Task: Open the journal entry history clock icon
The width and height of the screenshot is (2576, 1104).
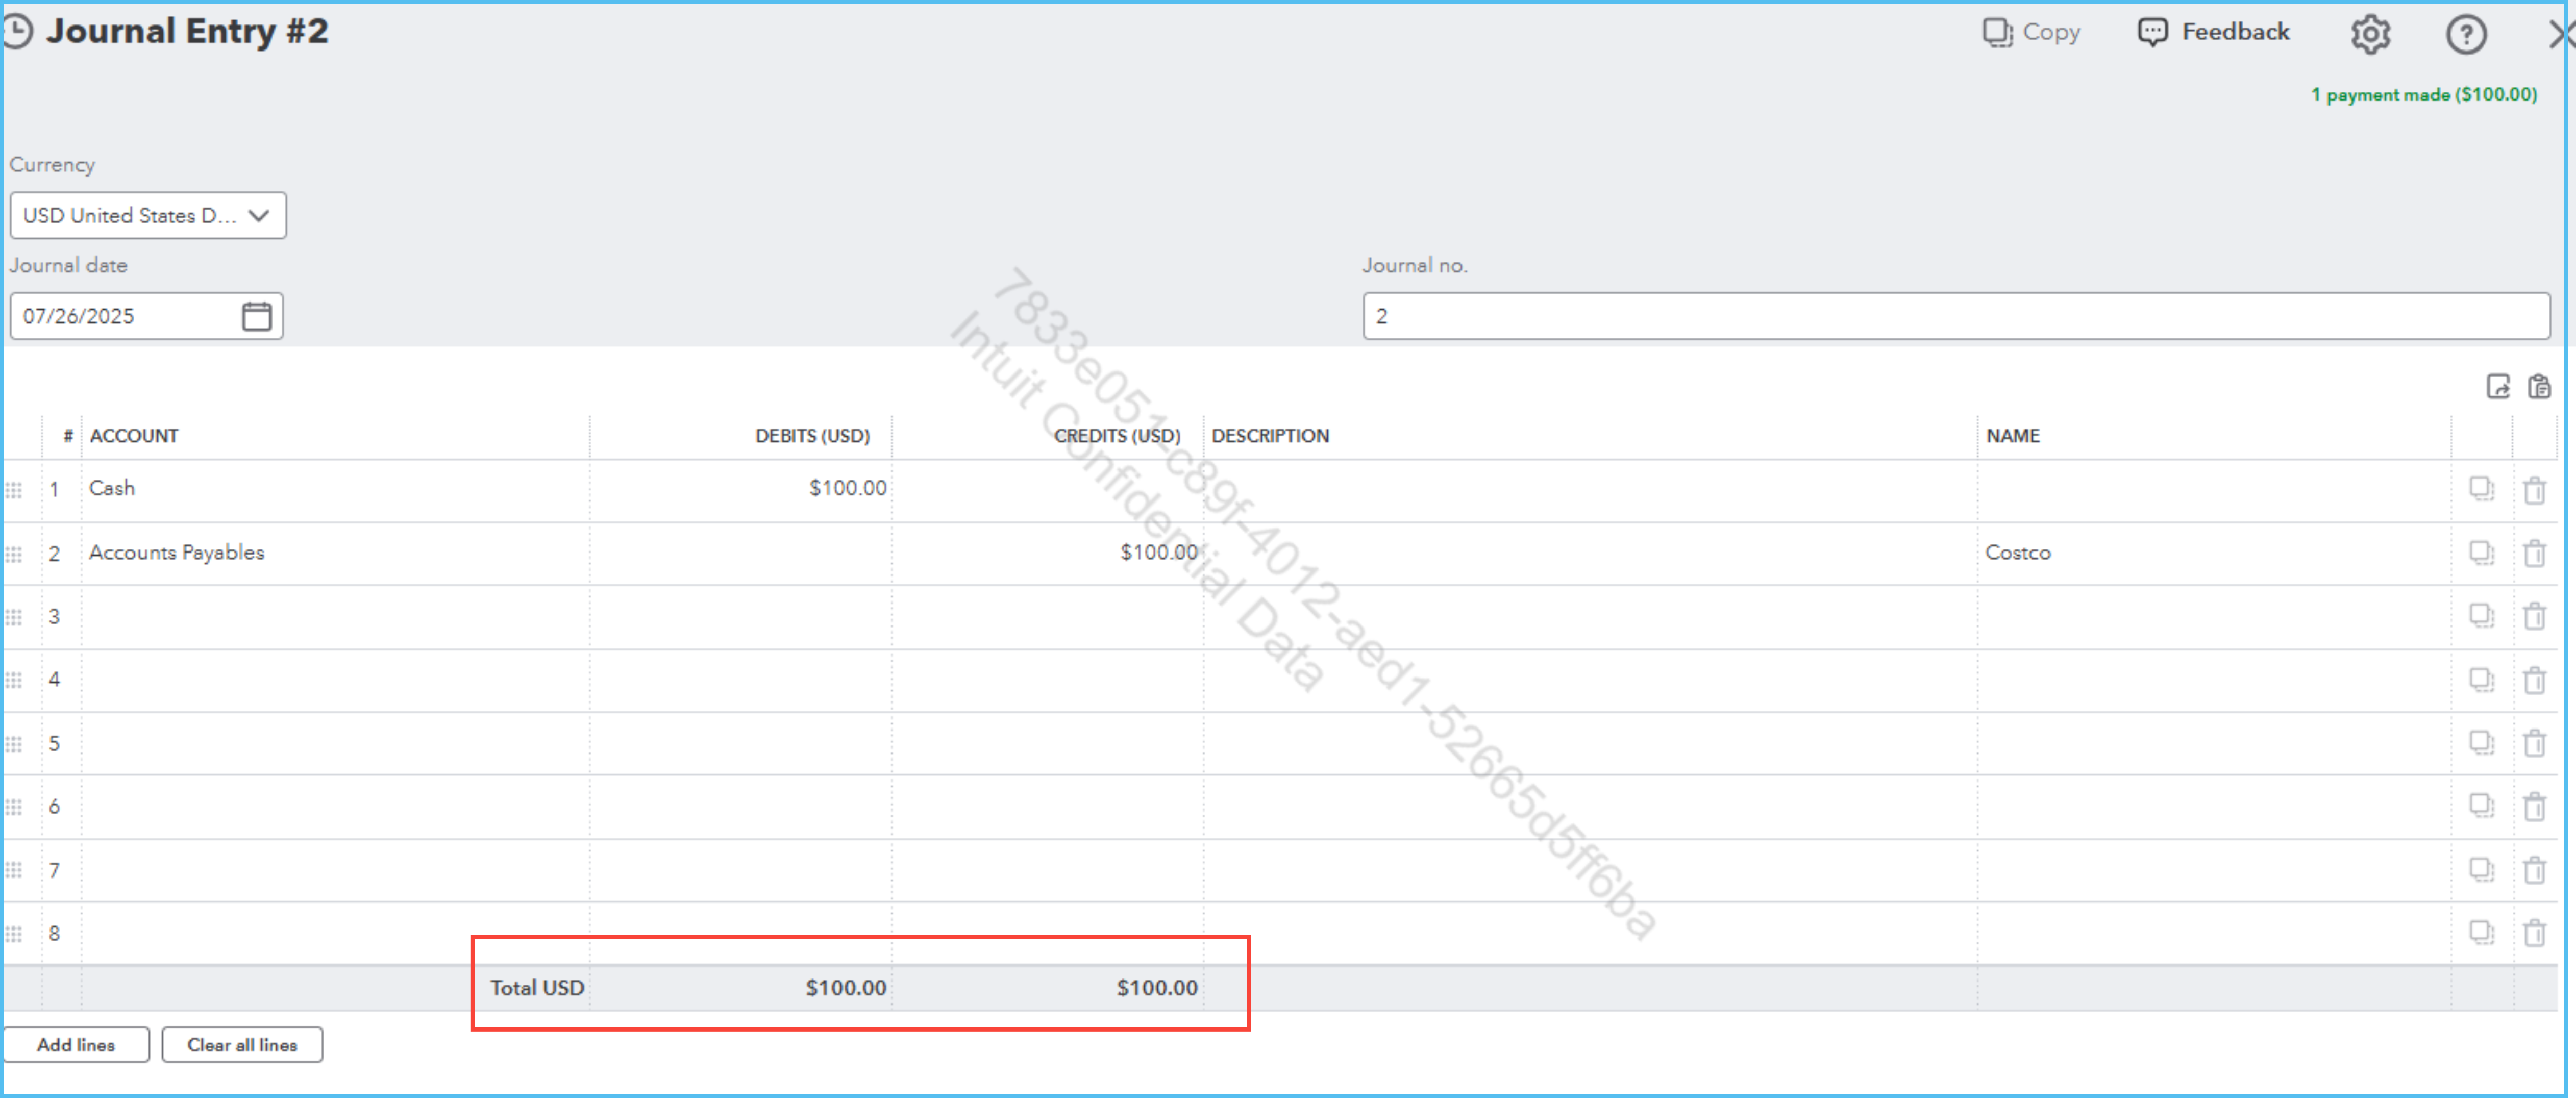Action: click(x=17, y=32)
